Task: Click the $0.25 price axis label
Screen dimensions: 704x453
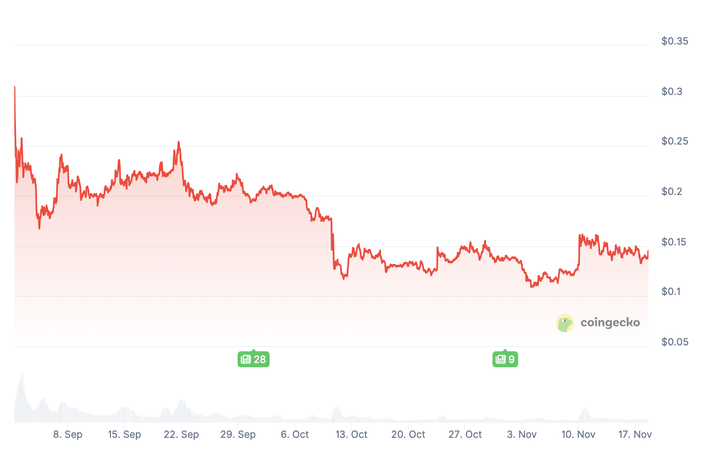Action: pyautogui.click(x=675, y=141)
